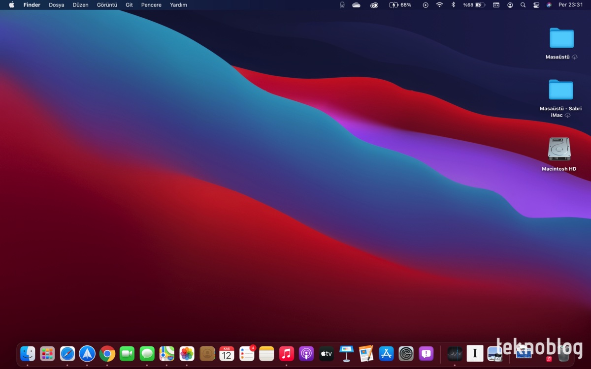591x369 pixels.
Task: Open Control Center from the menu bar
Action: [536, 5]
